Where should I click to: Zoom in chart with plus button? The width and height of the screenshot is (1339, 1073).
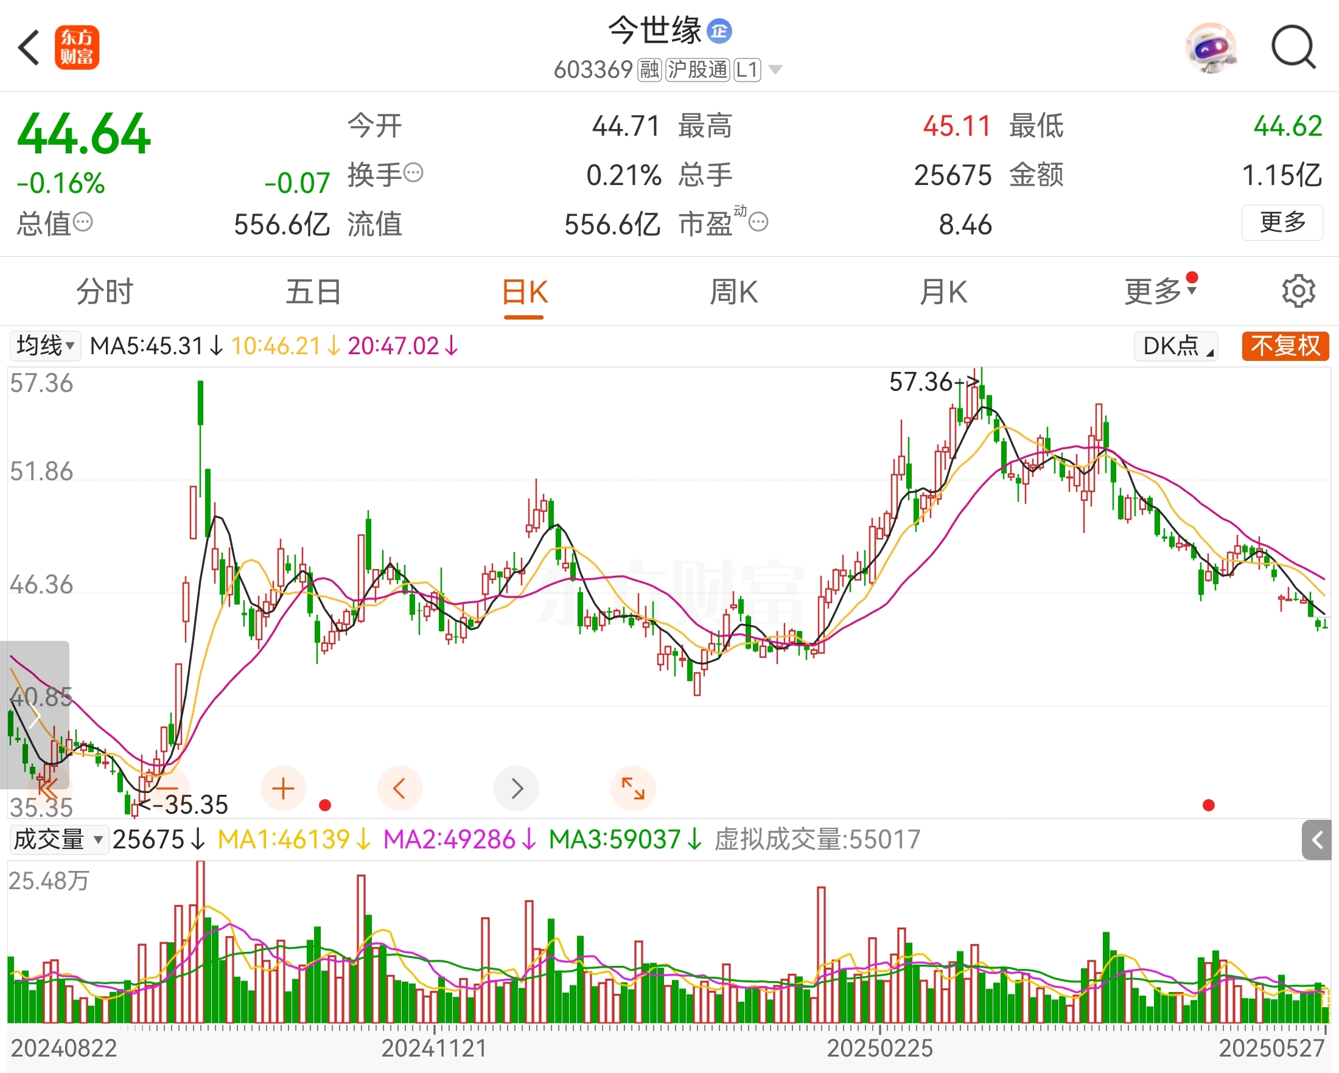283,789
